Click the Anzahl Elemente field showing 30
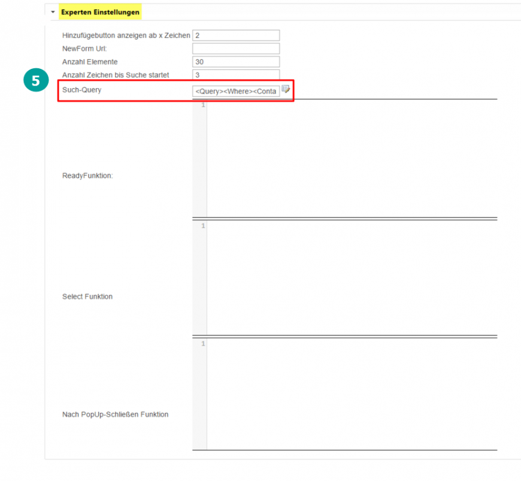 [236, 62]
